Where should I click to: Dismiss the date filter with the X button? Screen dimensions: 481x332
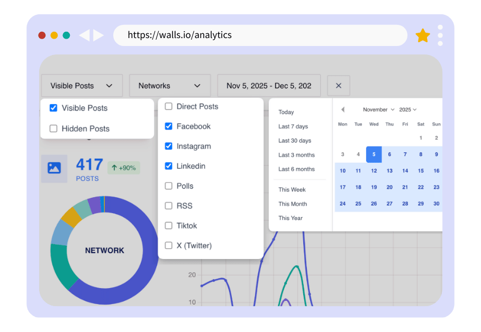pyautogui.click(x=338, y=85)
